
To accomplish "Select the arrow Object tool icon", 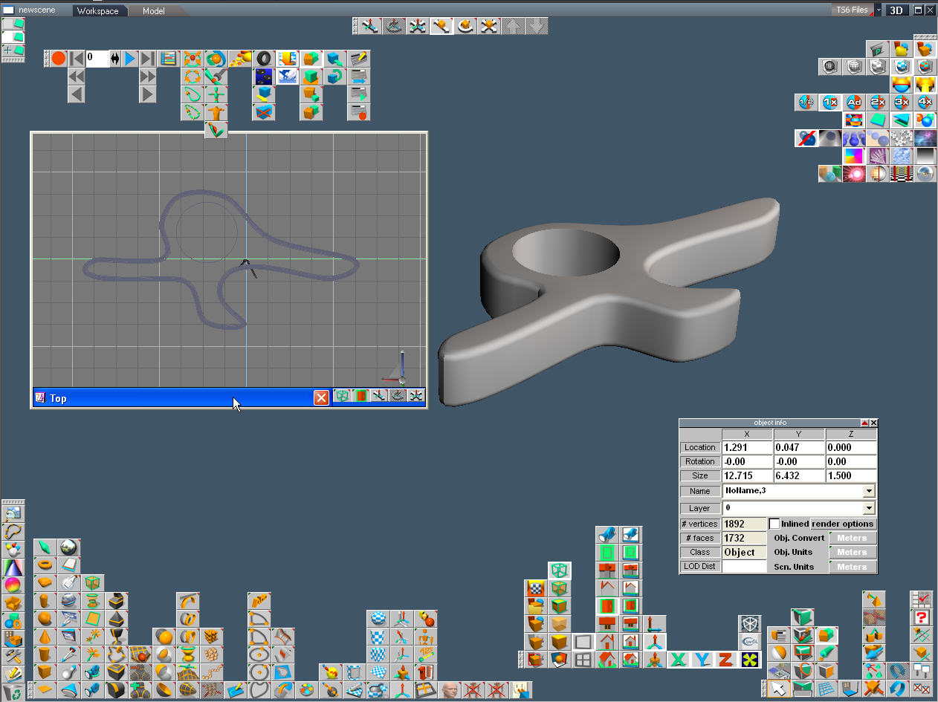I will 778,689.
